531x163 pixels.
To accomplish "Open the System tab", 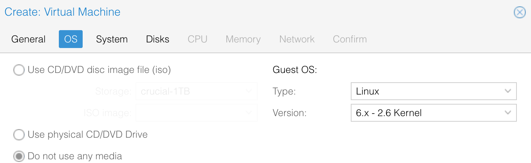I will 112,39.
